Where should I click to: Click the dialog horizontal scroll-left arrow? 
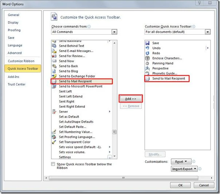(46, 178)
